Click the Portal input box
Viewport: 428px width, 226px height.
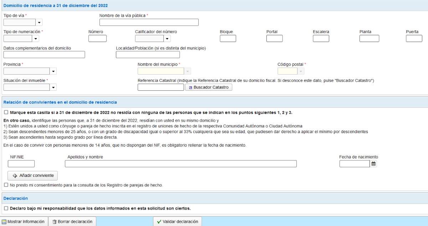pyautogui.click(x=275, y=38)
